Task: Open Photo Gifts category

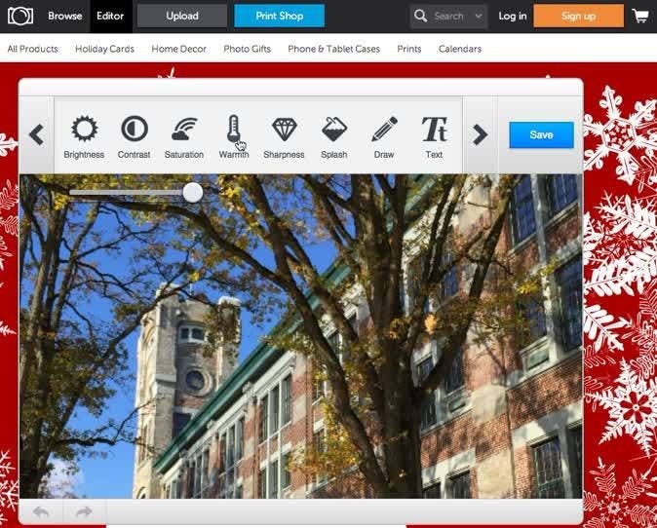Action: click(x=248, y=49)
